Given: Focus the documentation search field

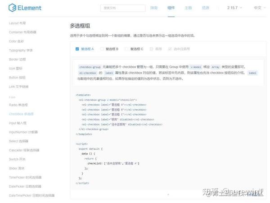Looking at the screenshot, I should 123,8.
